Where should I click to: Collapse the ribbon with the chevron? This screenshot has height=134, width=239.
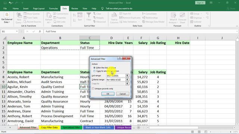coord(237,26)
